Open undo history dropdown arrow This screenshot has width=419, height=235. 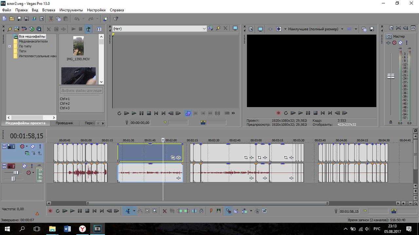pos(83,19)
